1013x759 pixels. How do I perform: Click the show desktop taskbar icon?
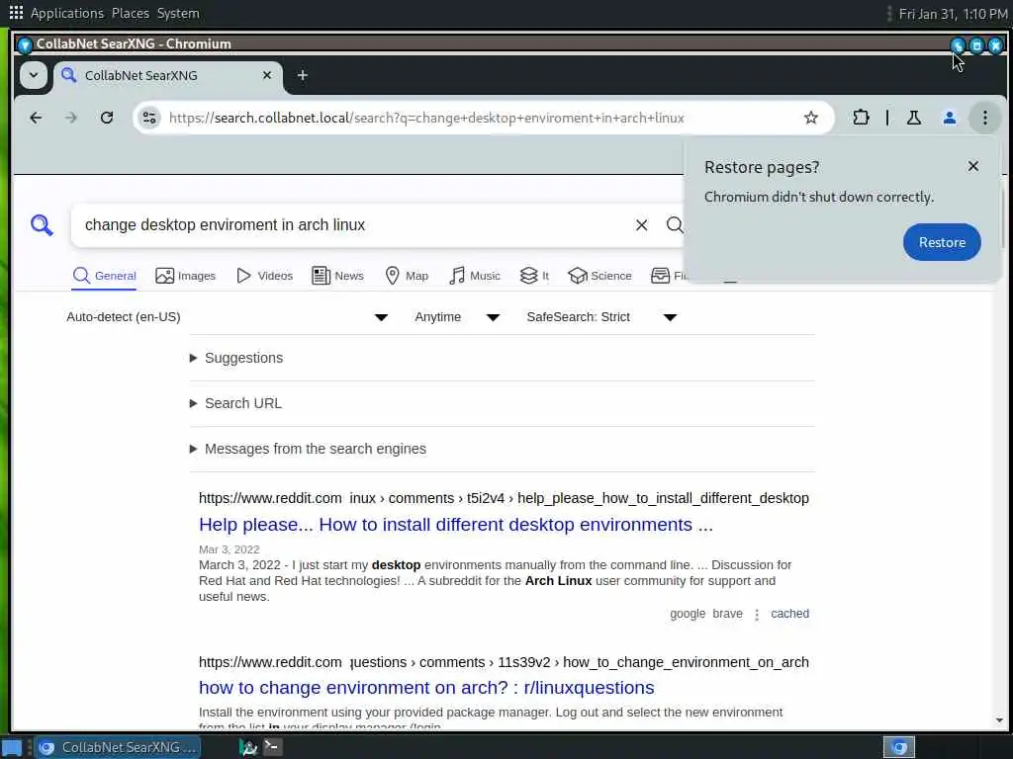pos(13,747)
